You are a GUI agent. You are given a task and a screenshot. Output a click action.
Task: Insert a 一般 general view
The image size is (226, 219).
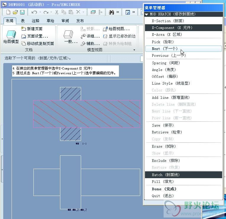point(70,37)
